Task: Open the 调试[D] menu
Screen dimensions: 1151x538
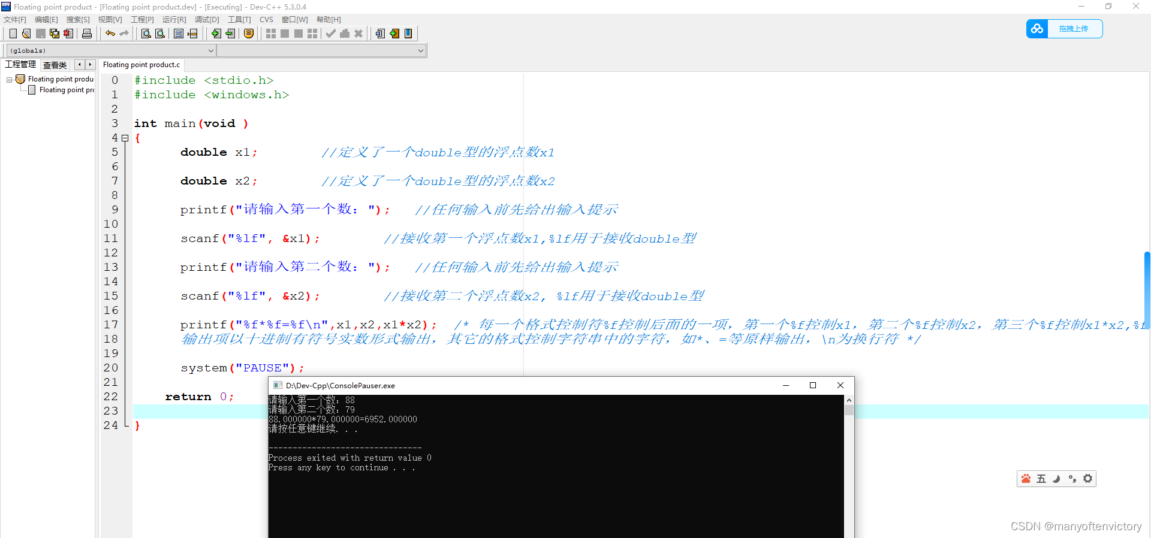Action: pos(207,20)
